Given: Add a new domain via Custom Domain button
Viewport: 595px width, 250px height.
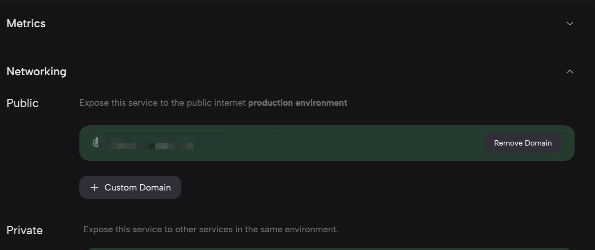Looking at the screenshot, I should click(130, 187).
